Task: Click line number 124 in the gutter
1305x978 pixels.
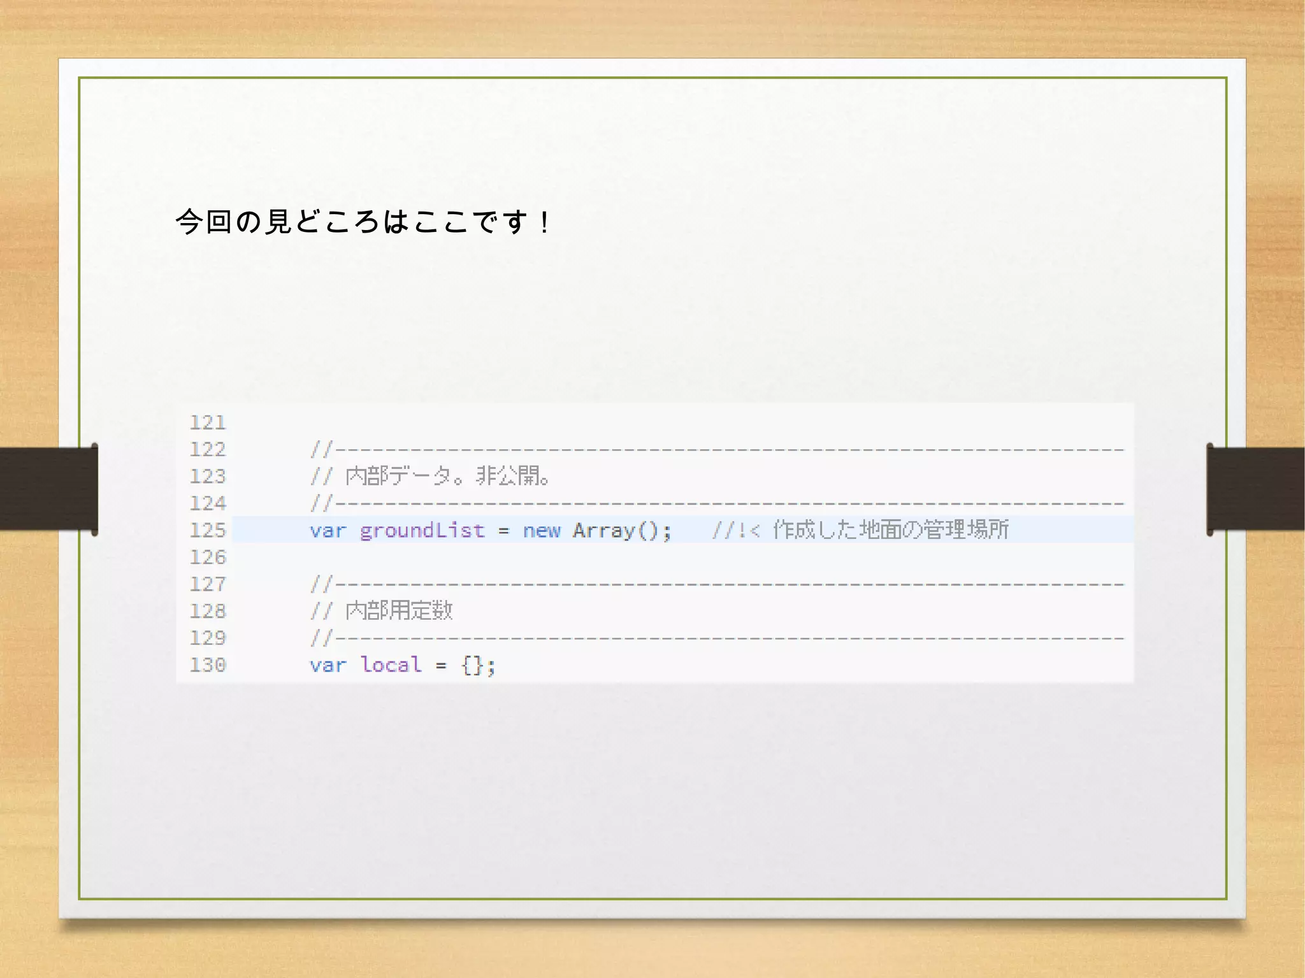Action: [208, 503]
